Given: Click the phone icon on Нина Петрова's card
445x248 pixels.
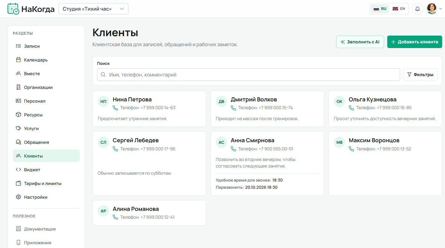Looking at the screenshot, I should [115, 108].
